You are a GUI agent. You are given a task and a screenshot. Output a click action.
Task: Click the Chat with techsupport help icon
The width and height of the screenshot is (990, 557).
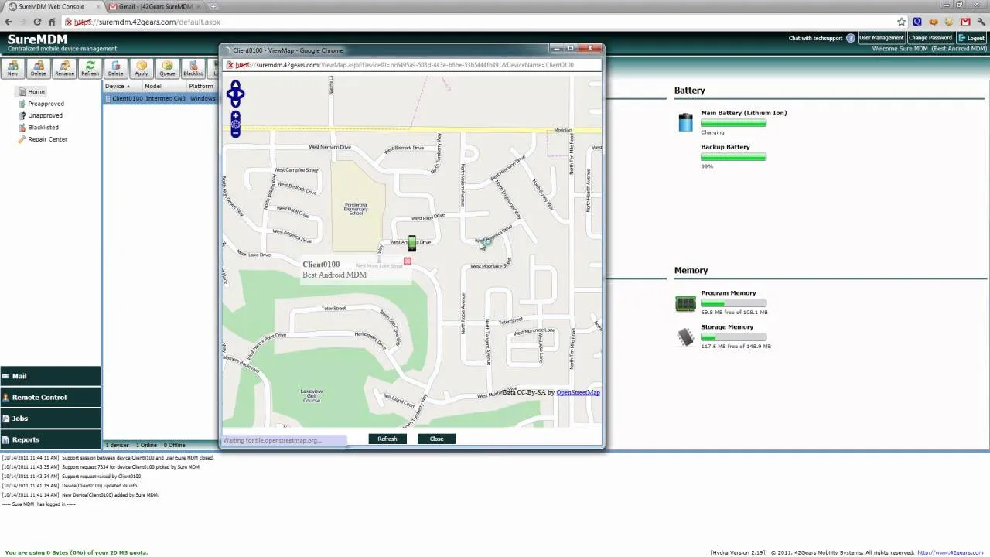(851, 38)
